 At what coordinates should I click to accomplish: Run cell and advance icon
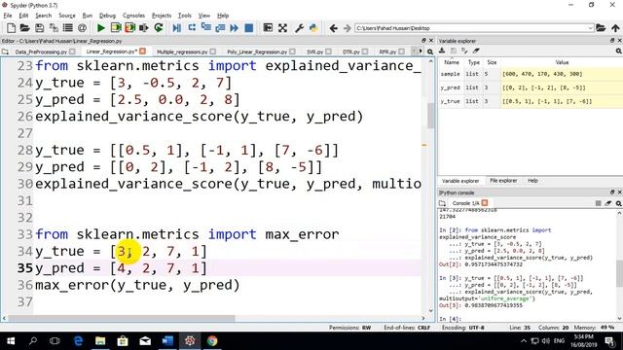tap(129, 28)
